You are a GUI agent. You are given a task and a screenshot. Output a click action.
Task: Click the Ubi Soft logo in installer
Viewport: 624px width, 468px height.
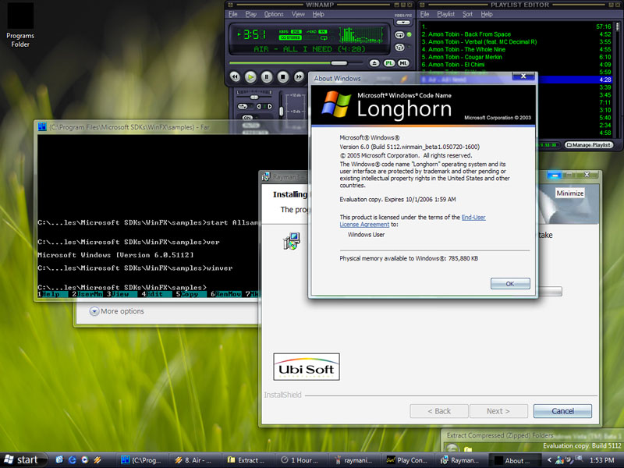click(307, 367)
